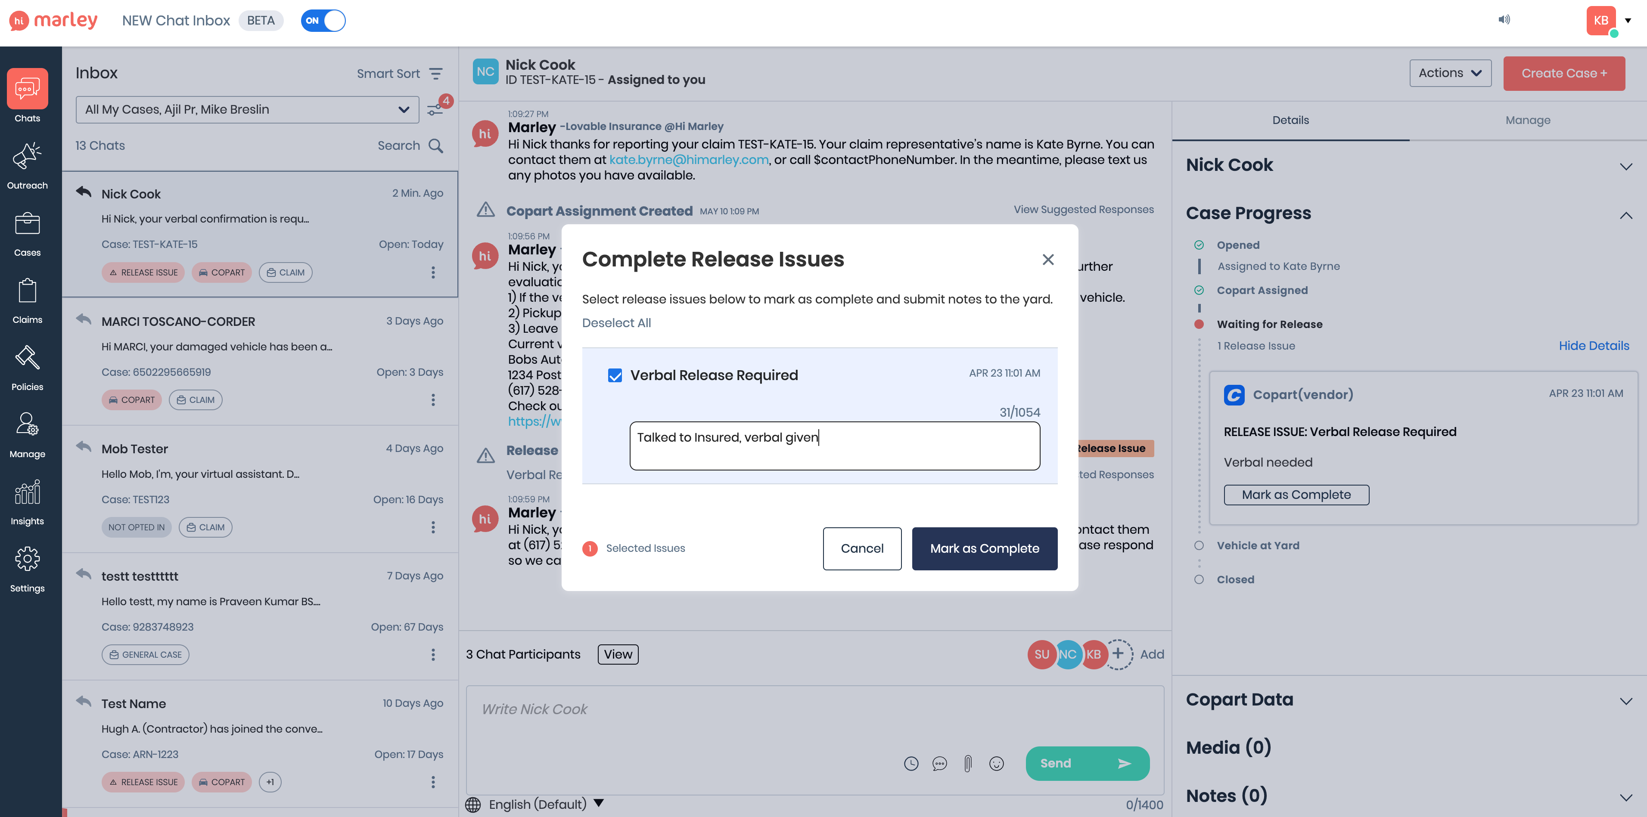Image resolution: width=1647 pixels, height=817 pixels.
Task: Attach a file with paperclip icon
Action: [967, 763]
